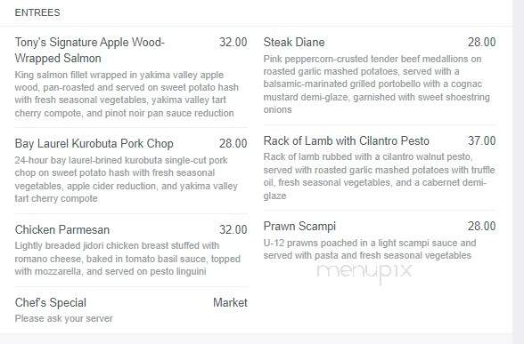Click the king salmon fillet description text
The width and height of the screenshot is (524, 344).
coord(127,94)
